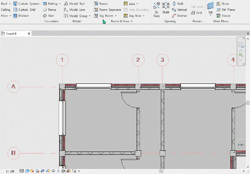Toggle Temporary Hide/Isolate glasses icon

coord(53,171)
